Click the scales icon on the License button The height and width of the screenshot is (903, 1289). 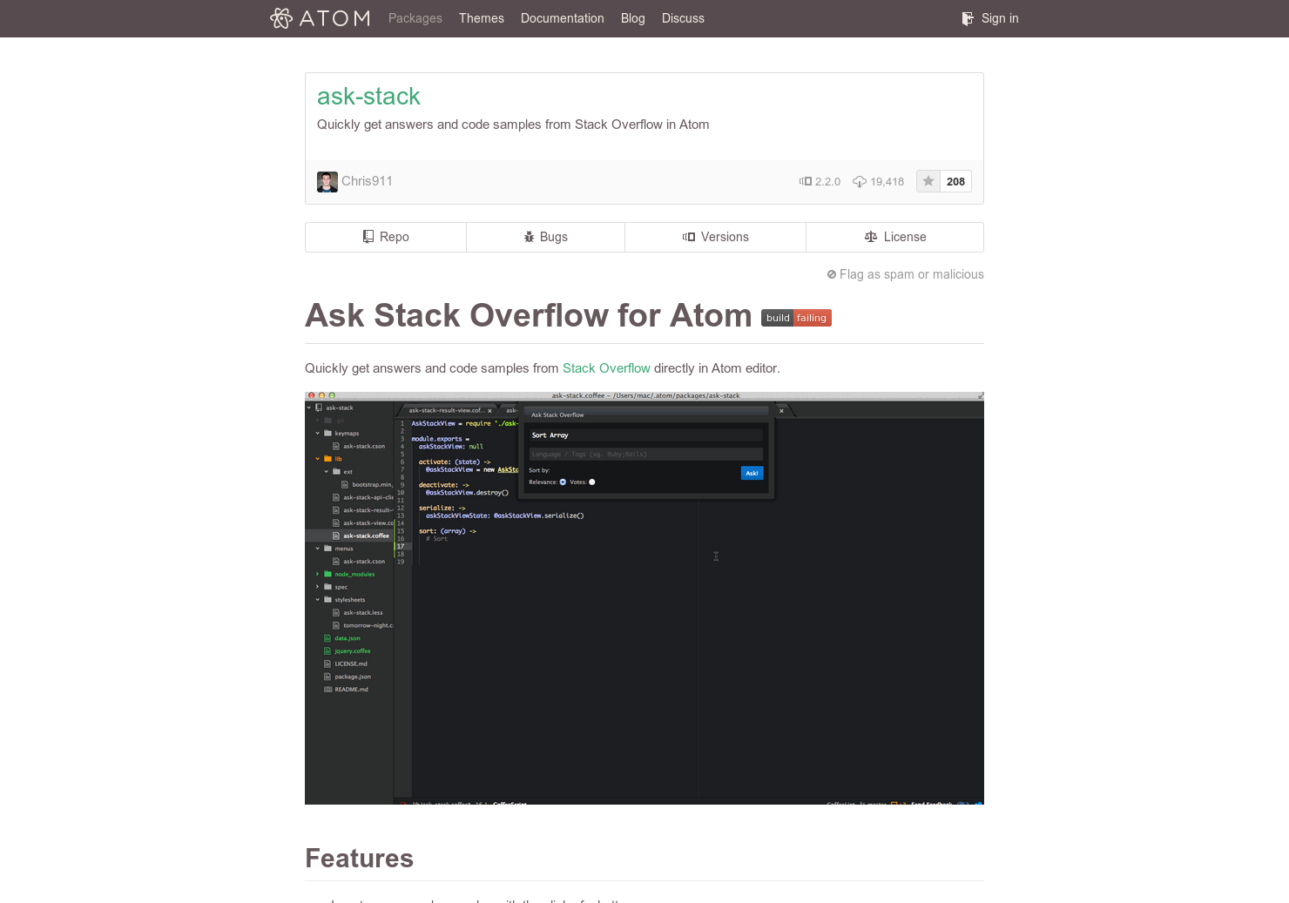tap(871, 236)
